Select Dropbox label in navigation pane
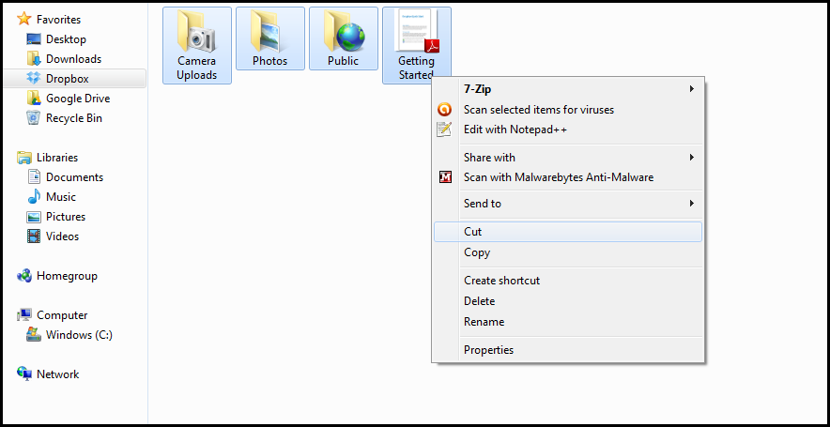The image size is (830, 427). [68, 78]
